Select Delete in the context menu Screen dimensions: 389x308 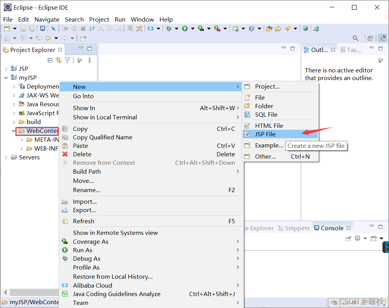(151, 154)
